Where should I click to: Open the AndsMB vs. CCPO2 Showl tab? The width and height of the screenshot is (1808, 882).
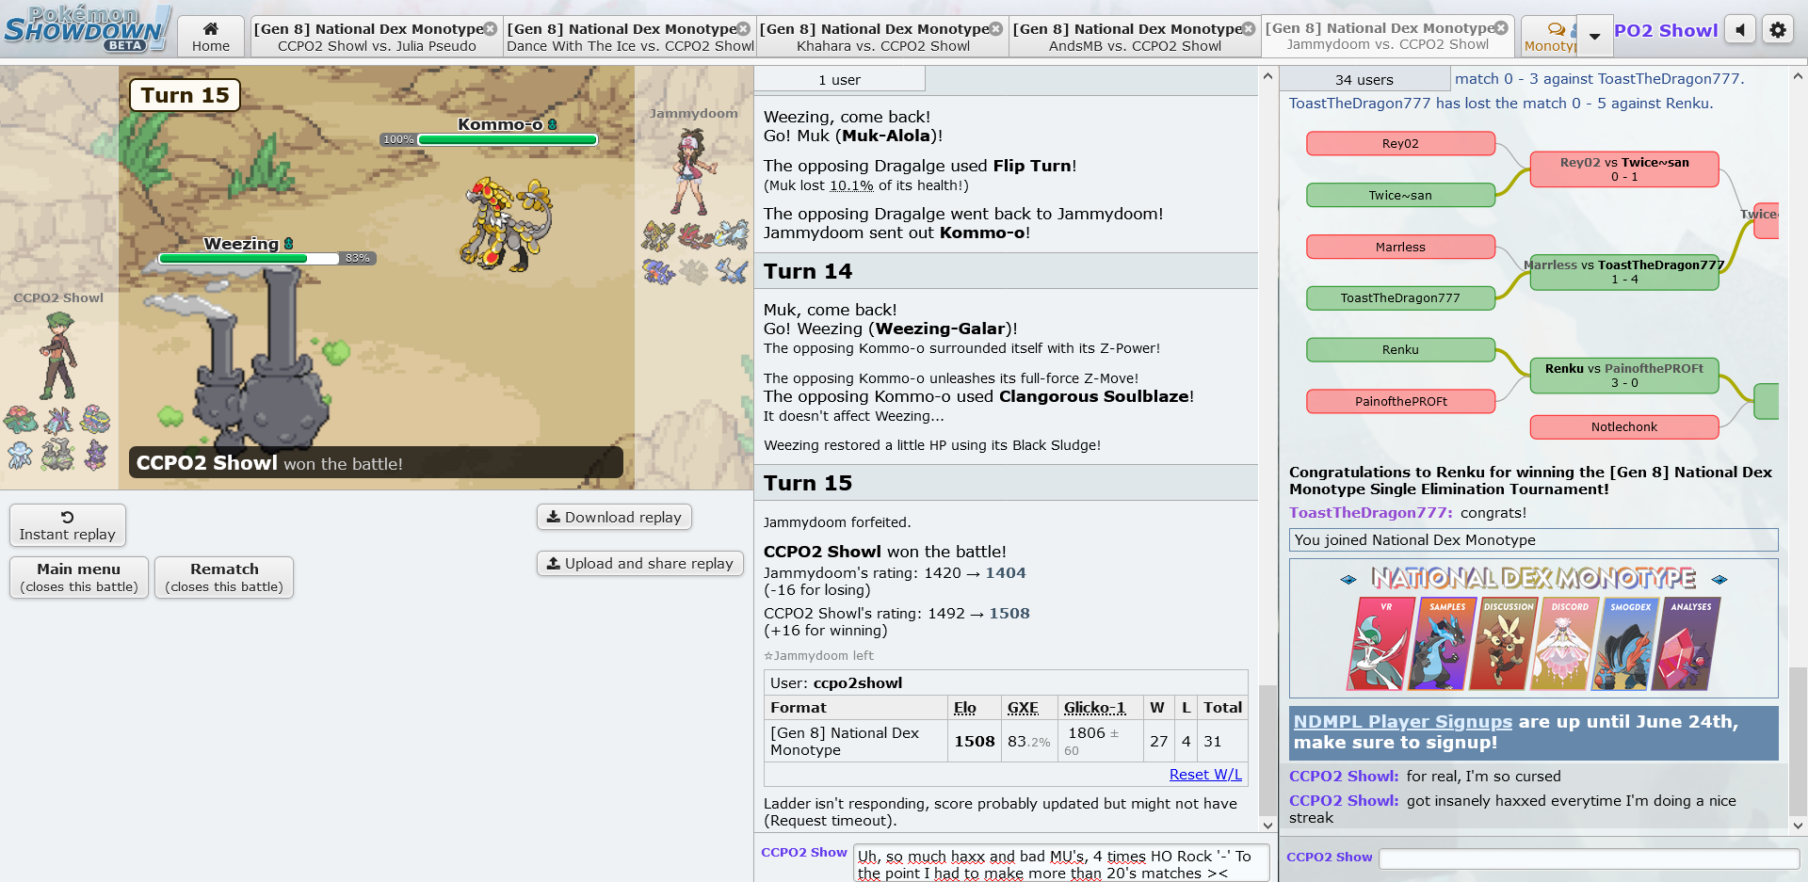point(1135,37)
